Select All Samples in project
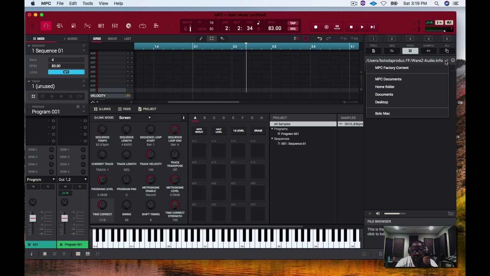Screen dimensions: 490x276 pos(303,124)
